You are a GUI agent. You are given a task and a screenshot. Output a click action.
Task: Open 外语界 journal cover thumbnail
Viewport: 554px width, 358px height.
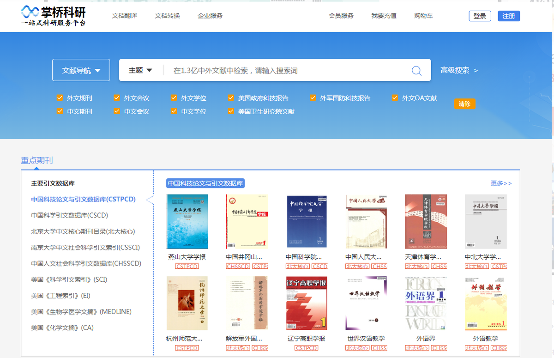(426, 303)
